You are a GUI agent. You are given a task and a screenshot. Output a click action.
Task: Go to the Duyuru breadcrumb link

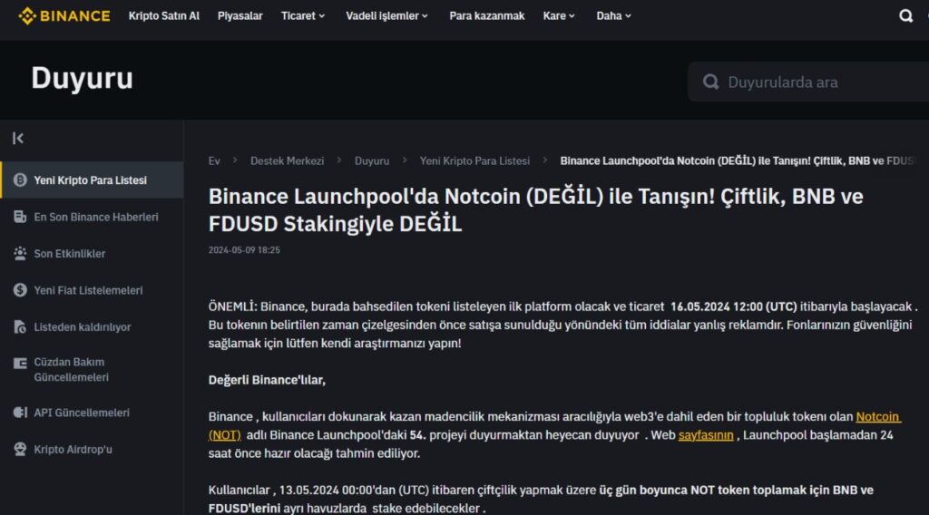click(371, 161)
